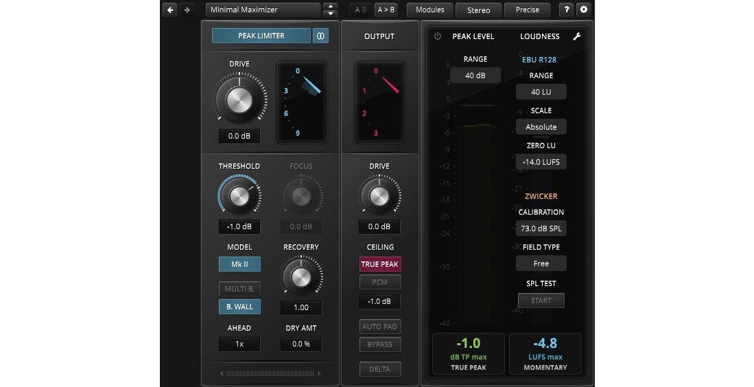The width and height of the screenshot is (754, 387).
Task: Step to previous preset with up arrow
Action: [x=330, y=6]
